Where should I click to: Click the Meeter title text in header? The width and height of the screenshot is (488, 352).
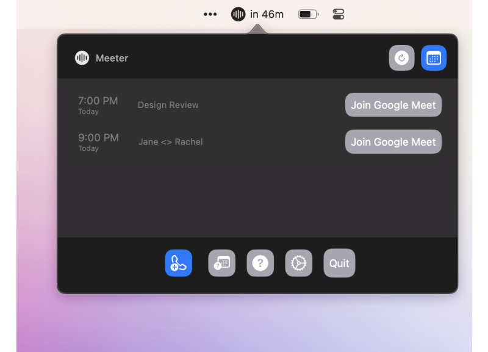[x=112, y=58]
